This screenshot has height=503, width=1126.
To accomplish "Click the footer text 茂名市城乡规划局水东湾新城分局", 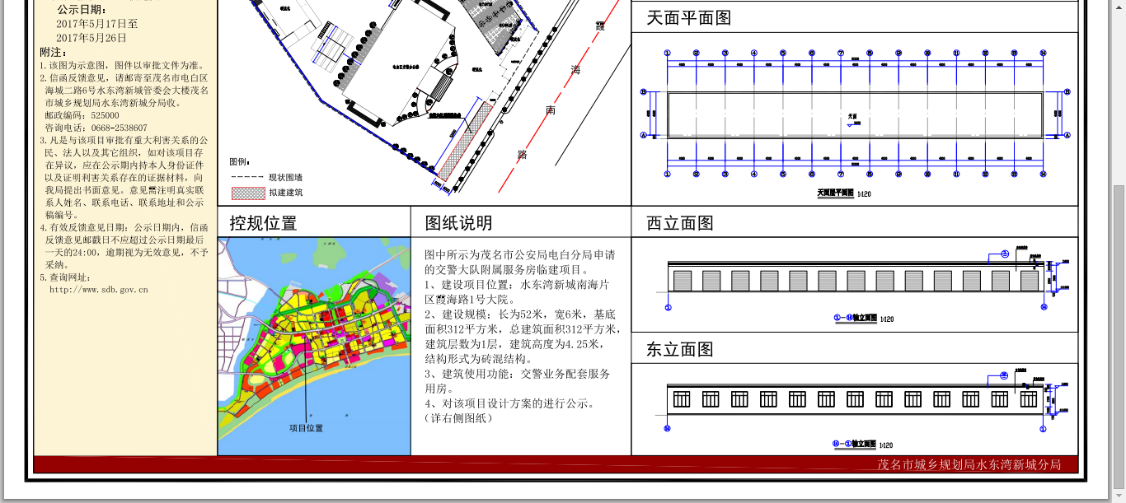I will tap(969, 465).
